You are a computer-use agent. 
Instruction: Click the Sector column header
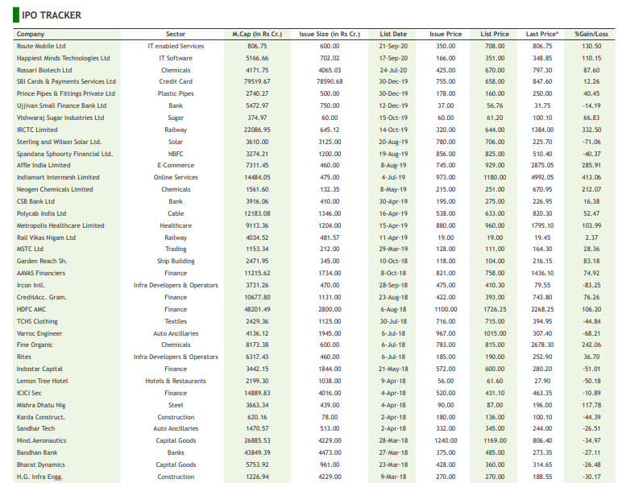[176, 35]
